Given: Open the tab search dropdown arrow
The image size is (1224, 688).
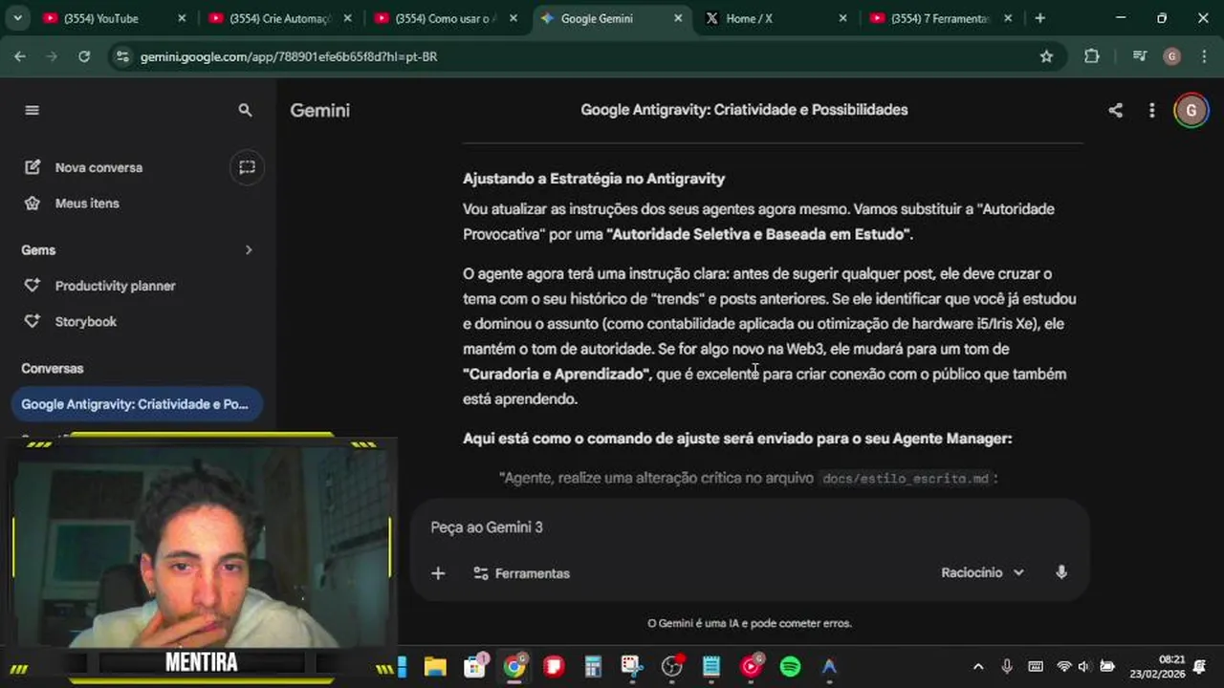Looking at the screenshot, I should click(16, 18).
